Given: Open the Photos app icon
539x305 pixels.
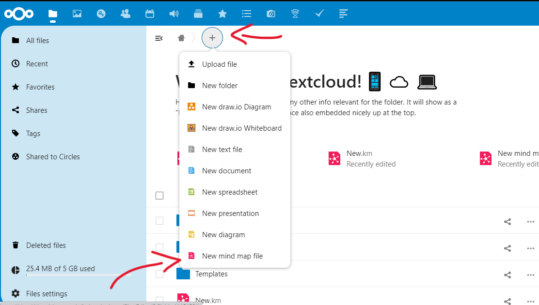Looking at the screenshot, I should click(77, 14).
